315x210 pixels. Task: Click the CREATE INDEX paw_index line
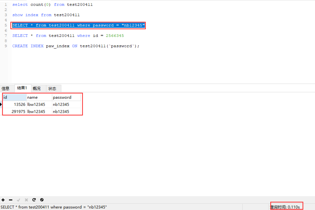pos(76,46)
